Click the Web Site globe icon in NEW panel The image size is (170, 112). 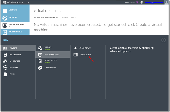(40, 48)
